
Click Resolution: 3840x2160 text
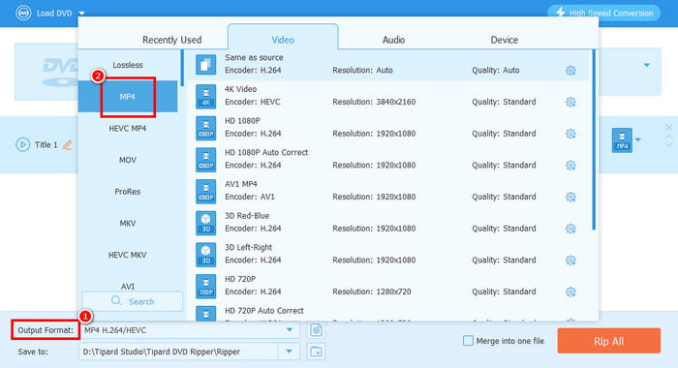pos(374,102)
